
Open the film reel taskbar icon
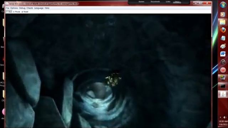pyautogui.click(x=223, y=62)
